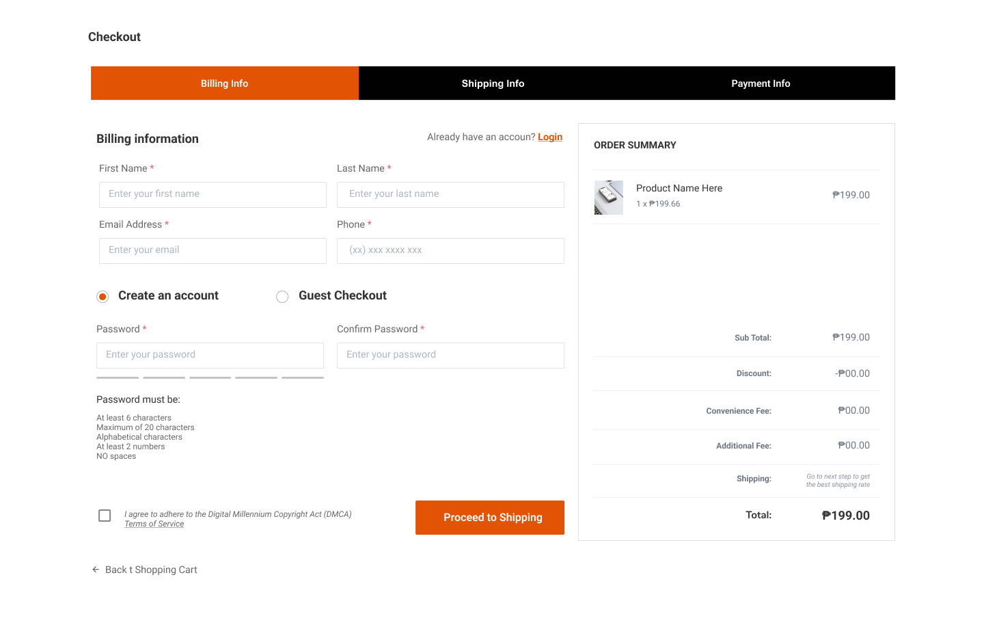Click the Product Name Here title

(x=679, y=188)
